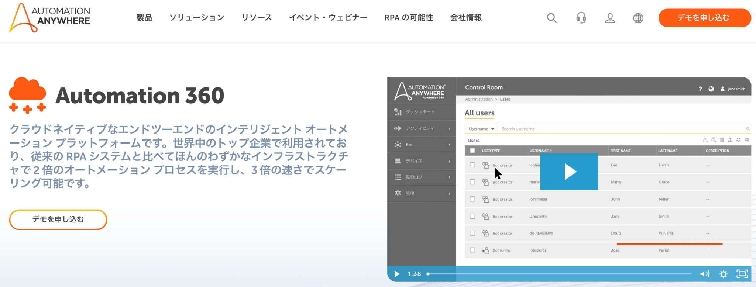Open the 製品 menu

(x=144, y=18)
